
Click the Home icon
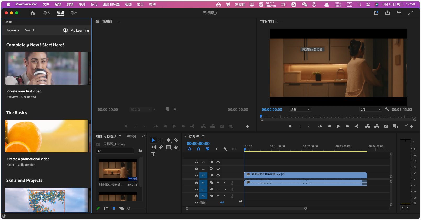(x=33, y=13)
